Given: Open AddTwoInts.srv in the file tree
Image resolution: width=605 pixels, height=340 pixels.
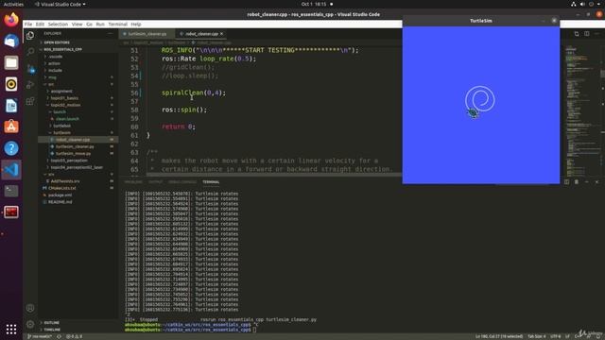Looking at the screenshot, I should 65,181.
